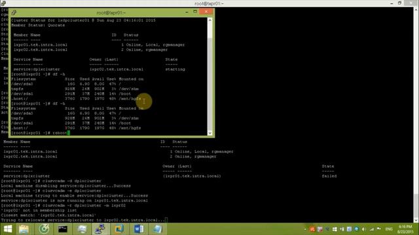Click 'clusvcadm -d dplxcluster' command line
This screenshot has width=419, height=235.
(71, 181)
